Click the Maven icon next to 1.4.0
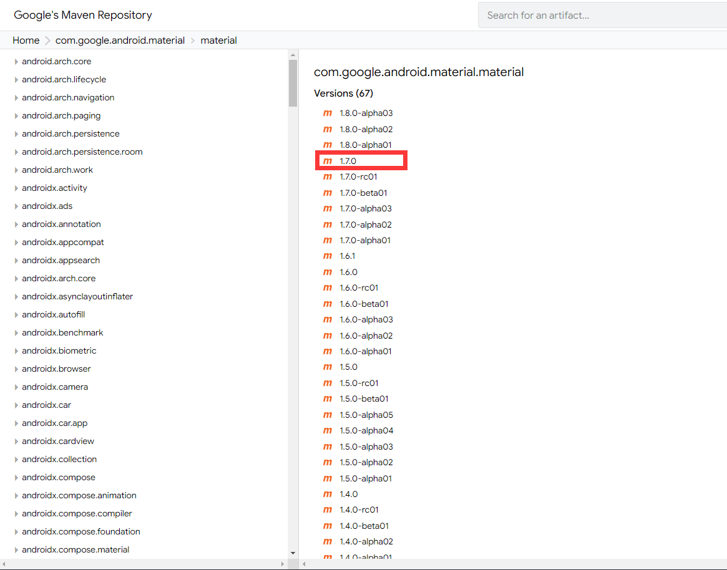 [328, 495]
